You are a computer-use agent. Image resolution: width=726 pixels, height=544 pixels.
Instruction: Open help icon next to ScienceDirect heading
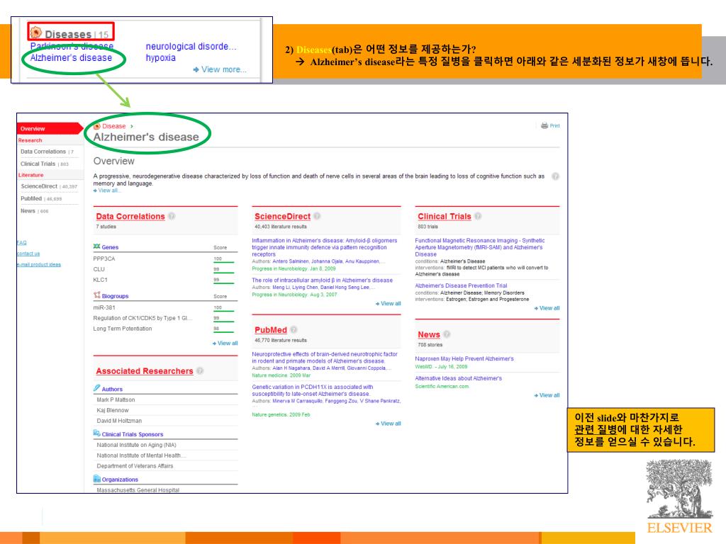[317, 216]
